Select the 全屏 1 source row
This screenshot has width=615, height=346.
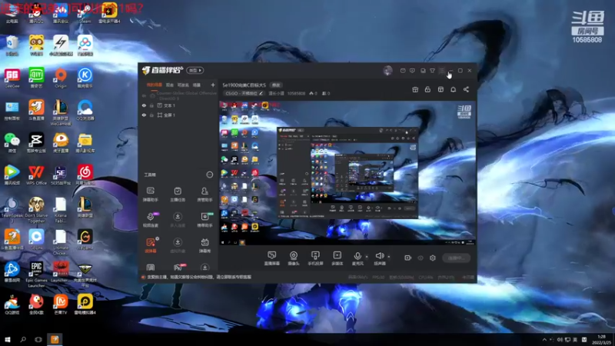click(x=178, y=115)
